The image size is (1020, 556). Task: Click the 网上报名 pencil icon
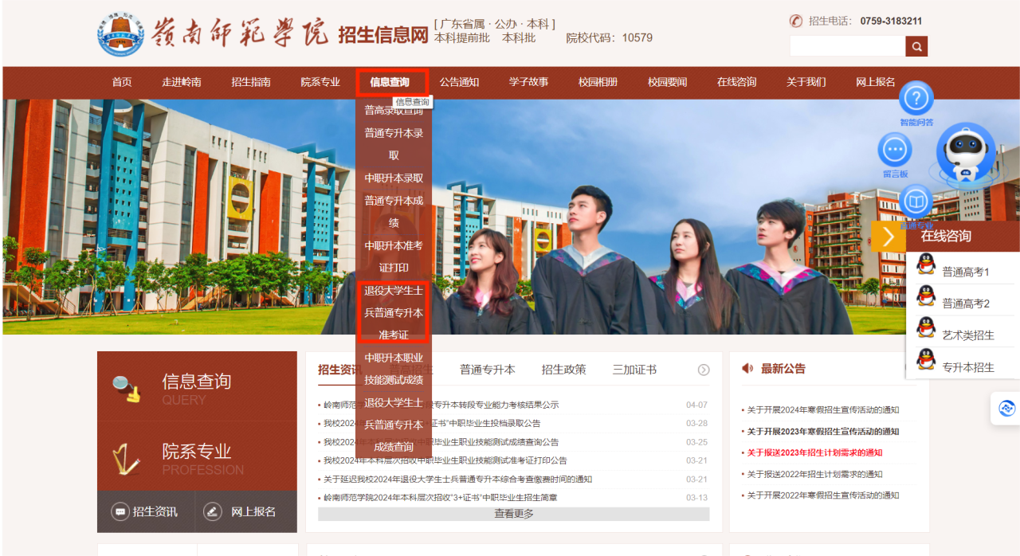tap(212, 511)
